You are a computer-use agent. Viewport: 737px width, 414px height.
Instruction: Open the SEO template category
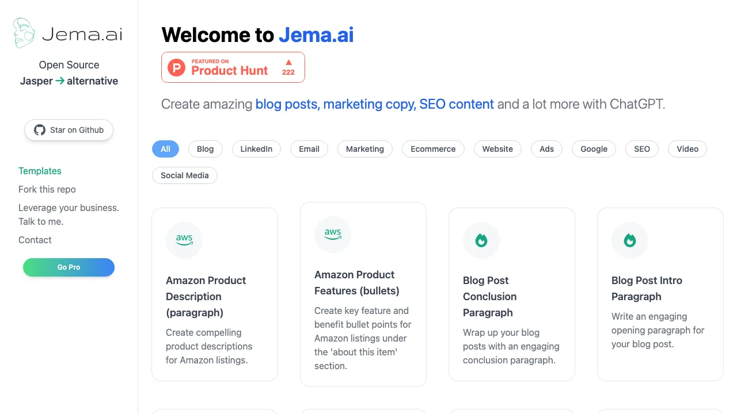[641, 149]
